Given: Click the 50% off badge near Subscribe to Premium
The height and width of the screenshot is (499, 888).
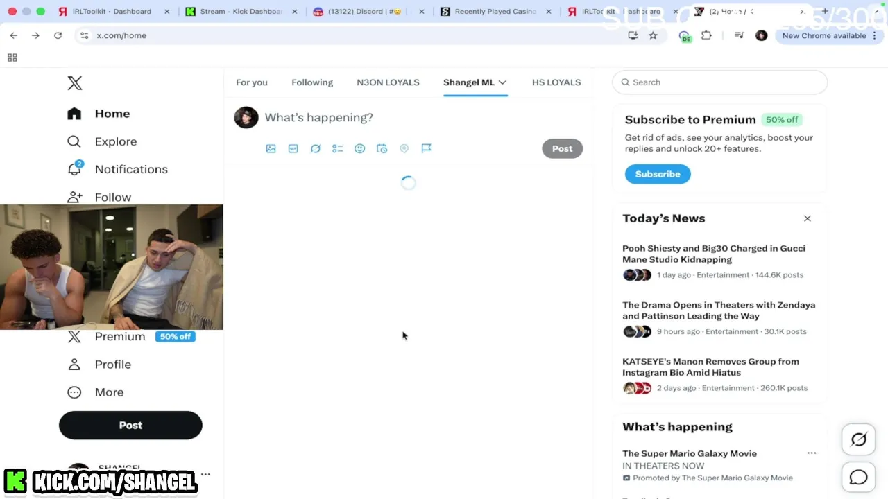Looking at the screenshot, I should tap(782, 120).
